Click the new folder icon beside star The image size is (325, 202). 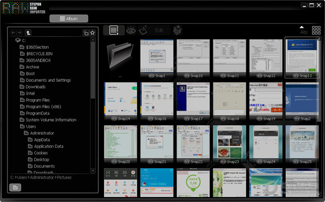click(x=86, y=32)
